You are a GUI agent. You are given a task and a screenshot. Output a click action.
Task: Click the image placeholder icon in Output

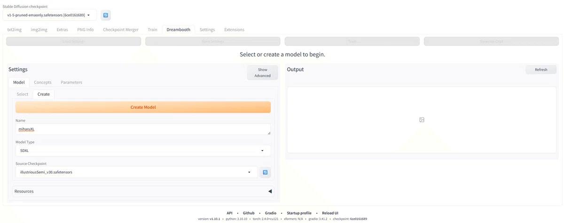pos(422,120)
